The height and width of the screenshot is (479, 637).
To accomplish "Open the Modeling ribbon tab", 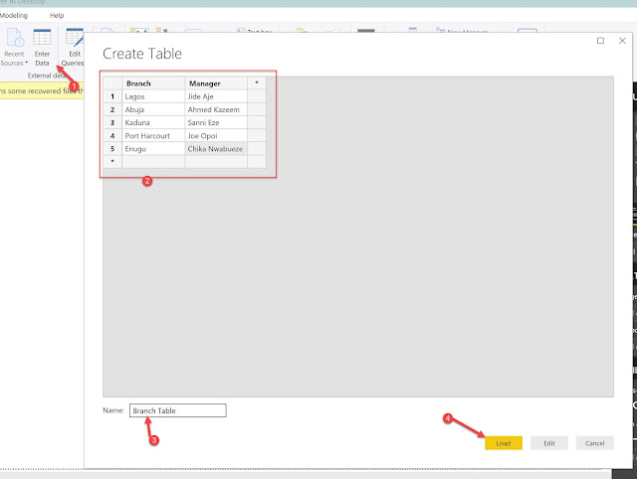I will tap(14, 16).
